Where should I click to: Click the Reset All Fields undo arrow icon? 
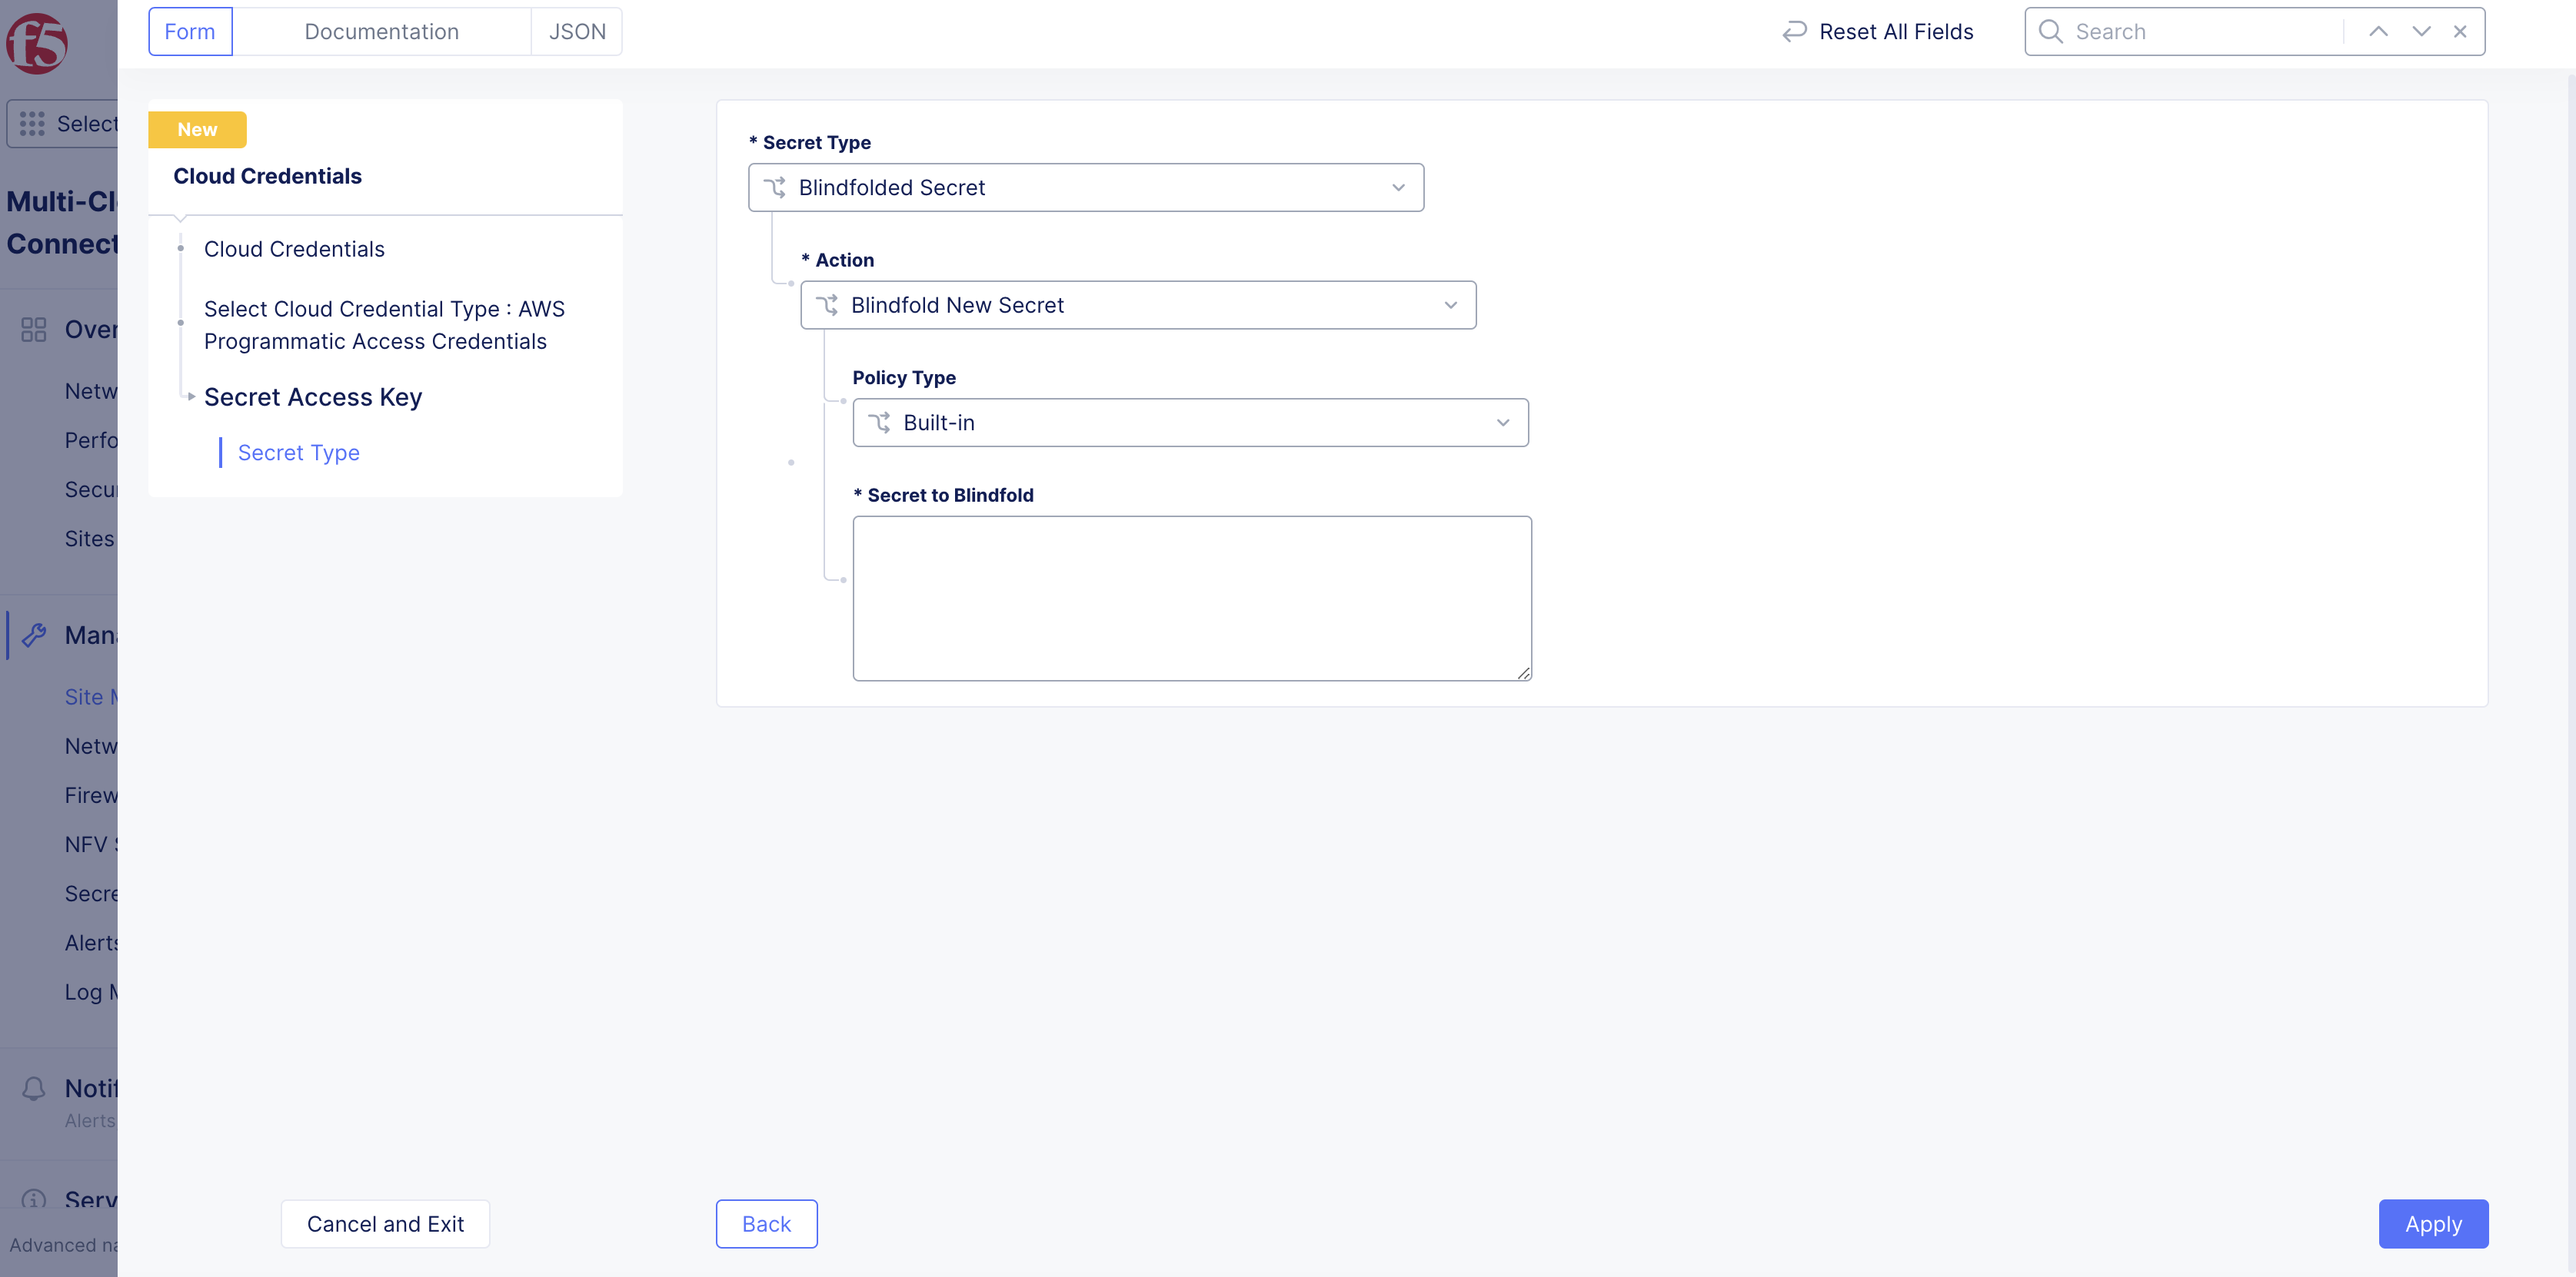point(1793,31)
